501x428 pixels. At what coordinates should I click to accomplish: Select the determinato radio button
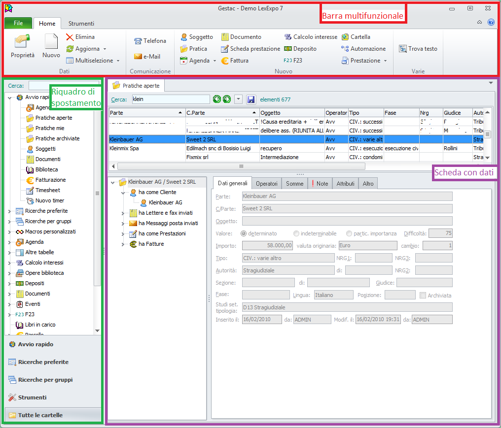click(x=244, y=233)
